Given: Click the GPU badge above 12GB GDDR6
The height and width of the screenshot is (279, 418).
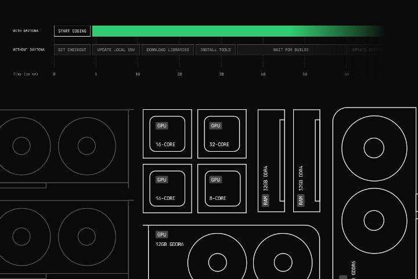Looking at the screenshot, I should pos(161,234).
